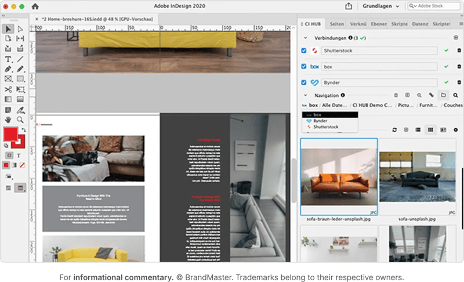Open the asset view settings gear
The height and width of the screenshot is (282, 464).
pyautogui.click(x=456, y=130)
